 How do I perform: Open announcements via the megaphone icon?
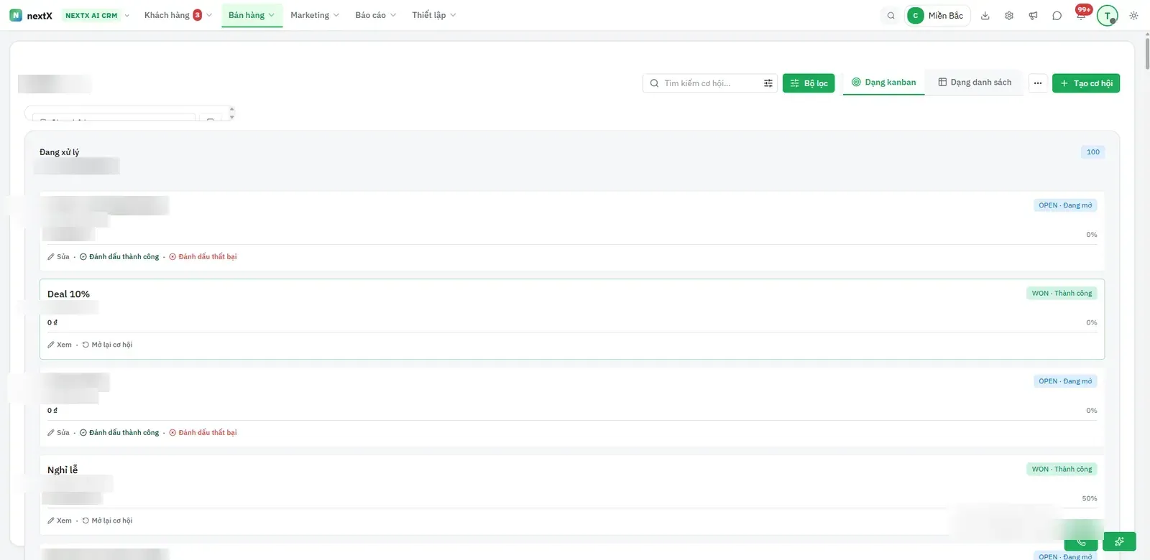[x=1033, y=16]
